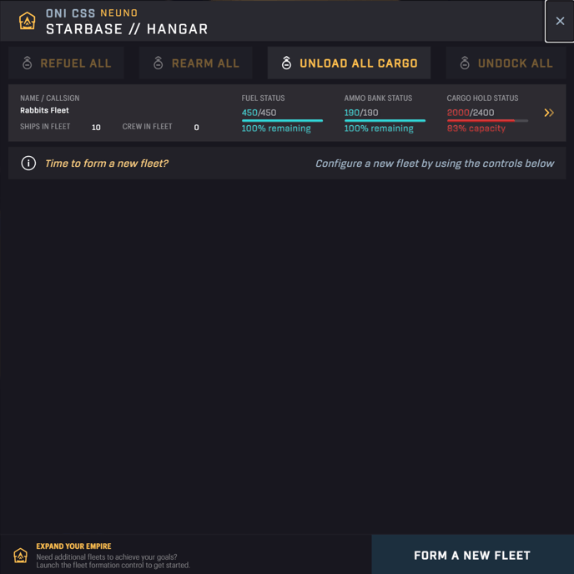The image size is (574, 574).
Task: Click the Unload All Cargo canister icon
Action: click(x=287, y=63)
